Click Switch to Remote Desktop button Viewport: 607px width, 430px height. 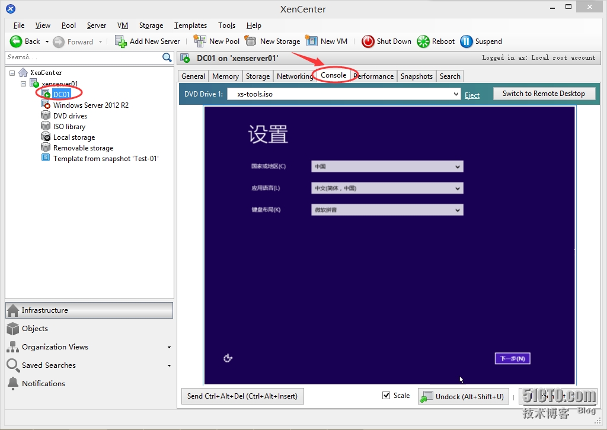coord(544,93)
